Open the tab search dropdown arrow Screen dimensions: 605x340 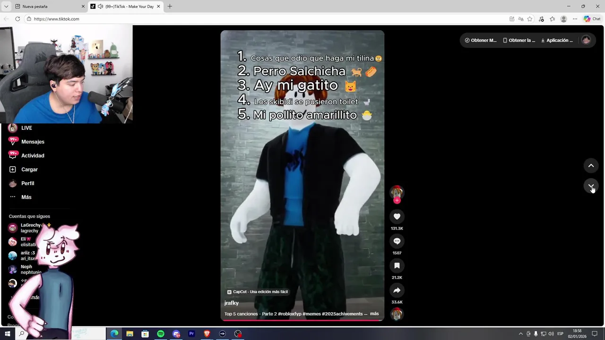coord(6,7)
